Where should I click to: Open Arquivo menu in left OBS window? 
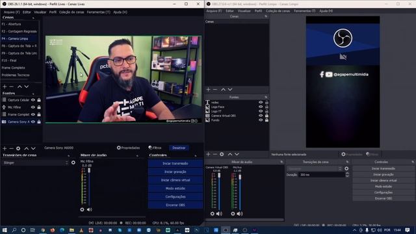click(12, 12)
